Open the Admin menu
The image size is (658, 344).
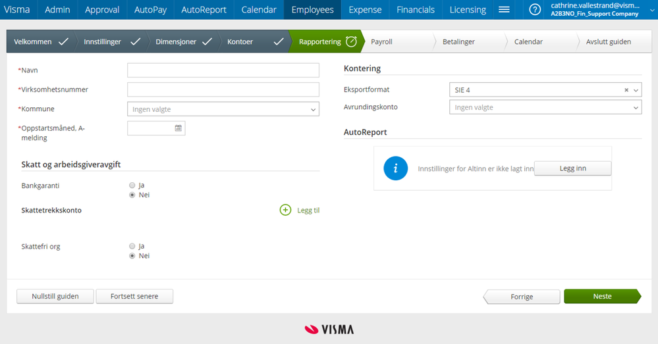click(x=57, y=9)
